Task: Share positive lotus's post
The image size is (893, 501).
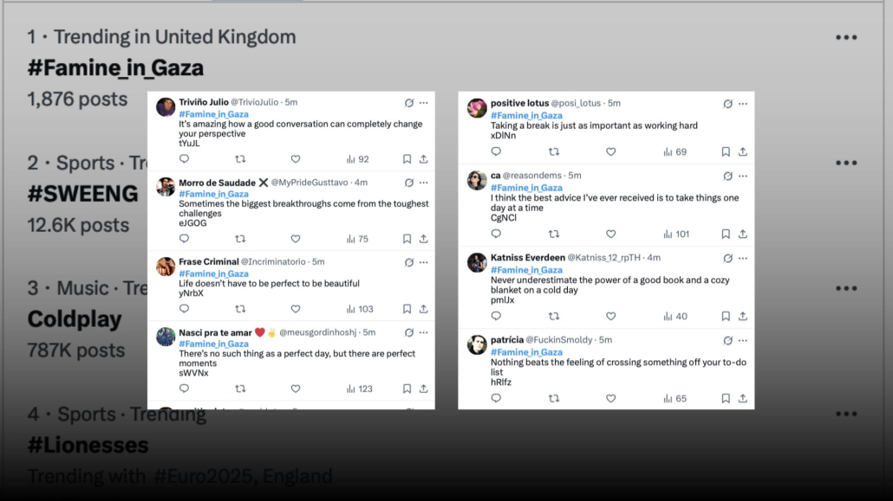Action: pos(743,151)
